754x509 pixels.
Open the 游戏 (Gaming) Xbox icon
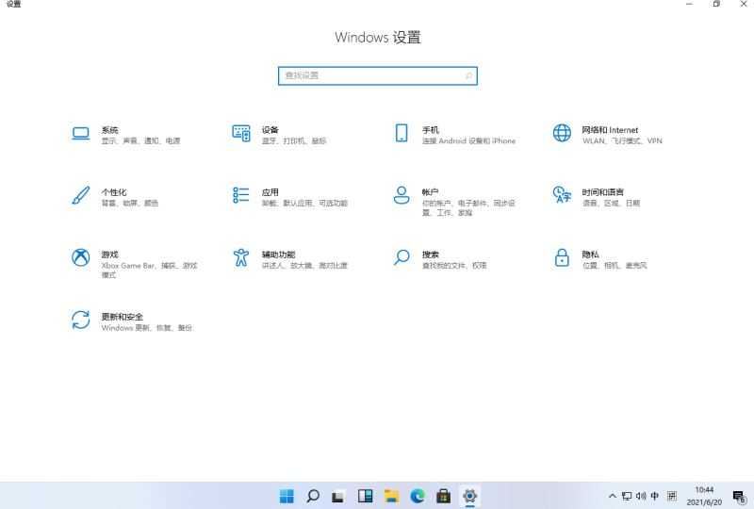pyautogui.click(x=80, y=257)
